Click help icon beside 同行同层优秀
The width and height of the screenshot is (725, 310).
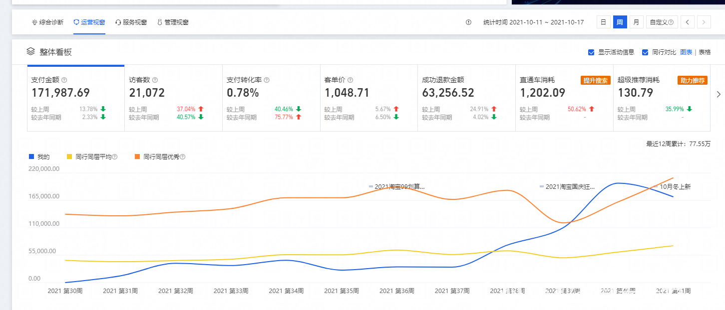pyautogui.click(x=183, y=156)
